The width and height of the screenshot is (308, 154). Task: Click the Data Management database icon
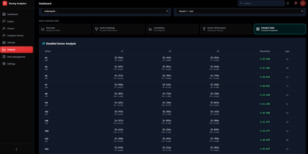(x=4, y=57)
